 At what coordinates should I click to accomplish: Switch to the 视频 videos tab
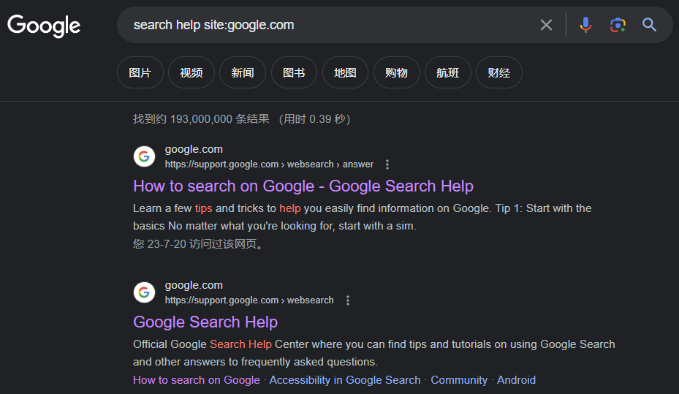point(191,72)
